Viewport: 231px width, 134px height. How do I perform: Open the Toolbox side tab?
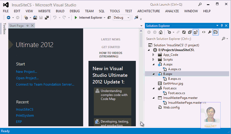coord(5,29)
